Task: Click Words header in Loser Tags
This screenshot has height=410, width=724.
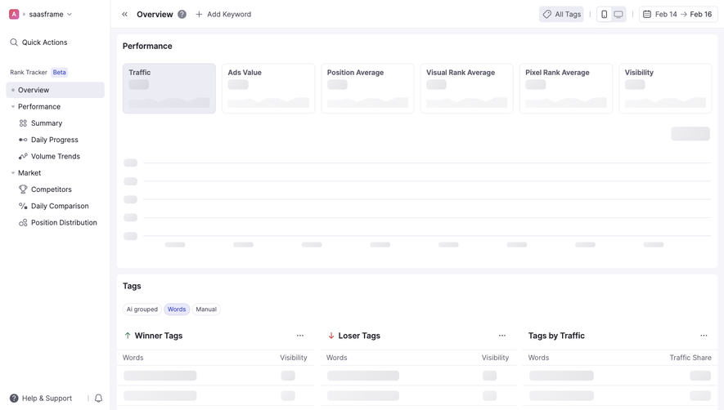Action: (336, 358)
